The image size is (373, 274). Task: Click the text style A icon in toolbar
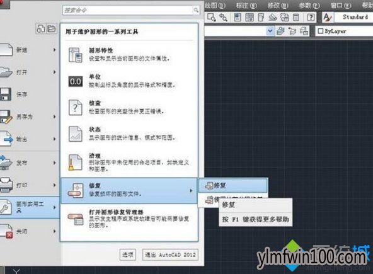tap(328, 17)
